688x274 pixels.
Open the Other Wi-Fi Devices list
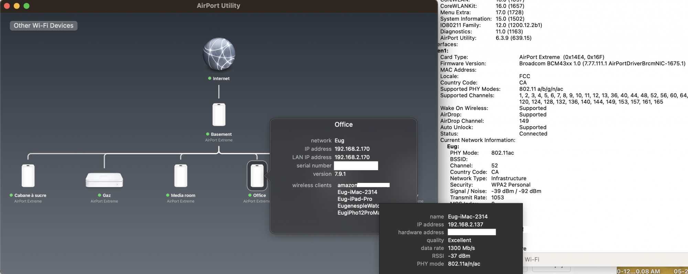pos(44,25)
